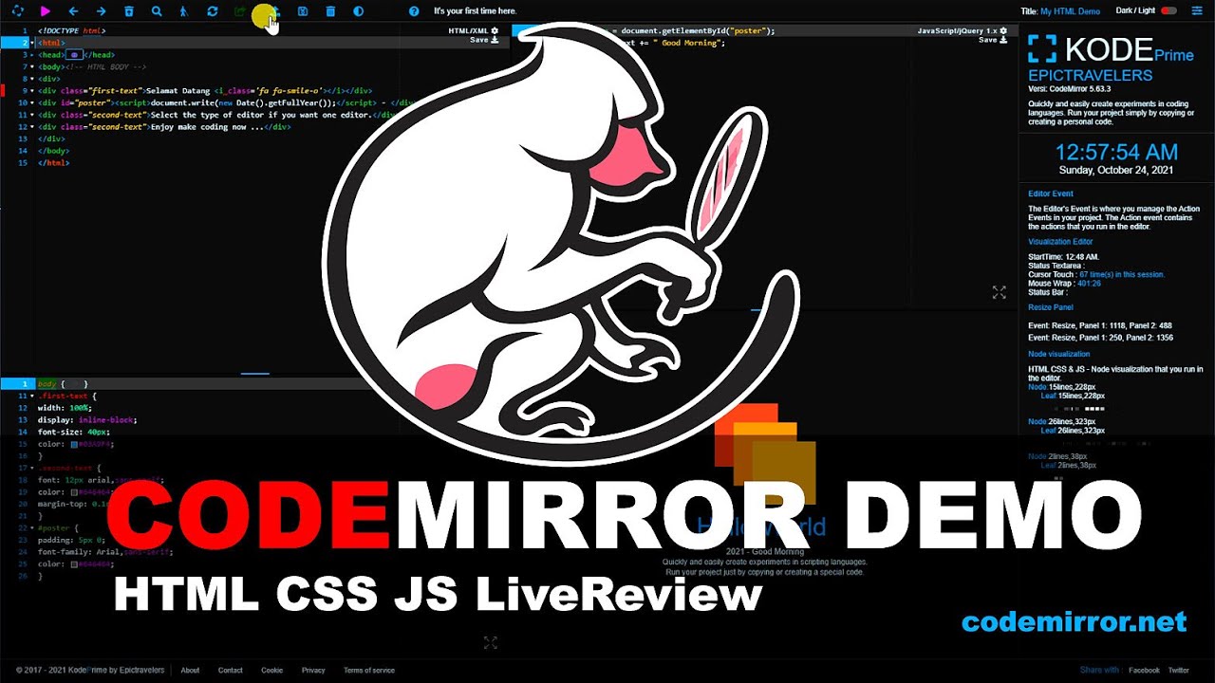Run the project with the magenta play button
Screen dimensions: 1215x683
point(46,11)
